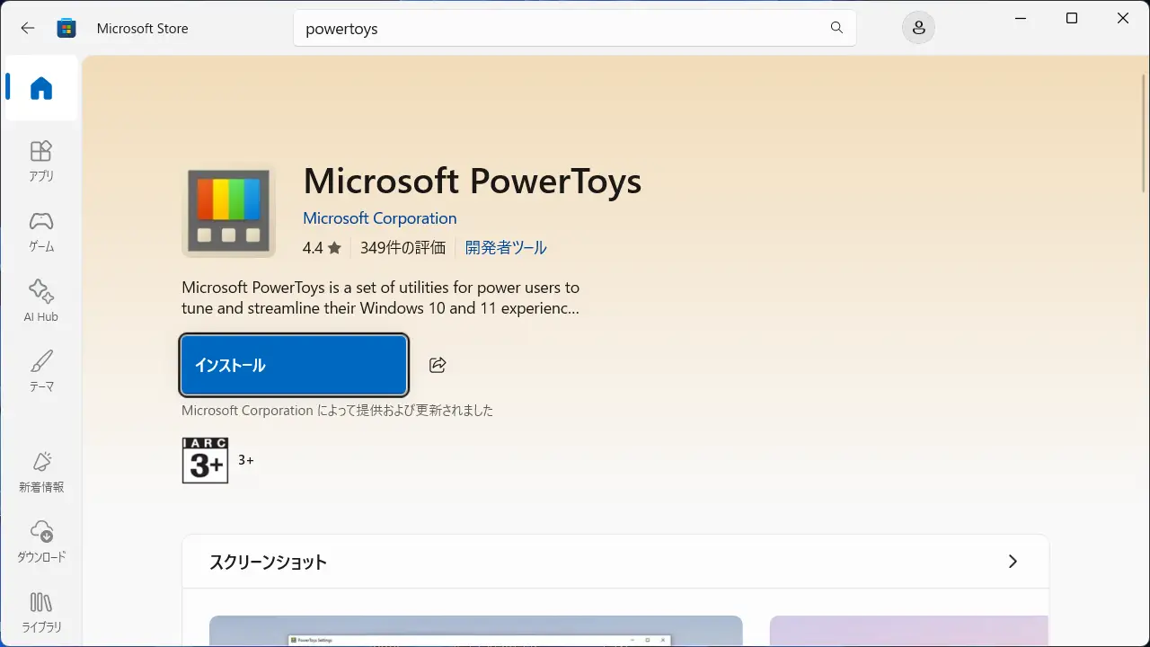Click the back arrow in title bar
Screen dimensions: 1150x647
coord(28,28)
